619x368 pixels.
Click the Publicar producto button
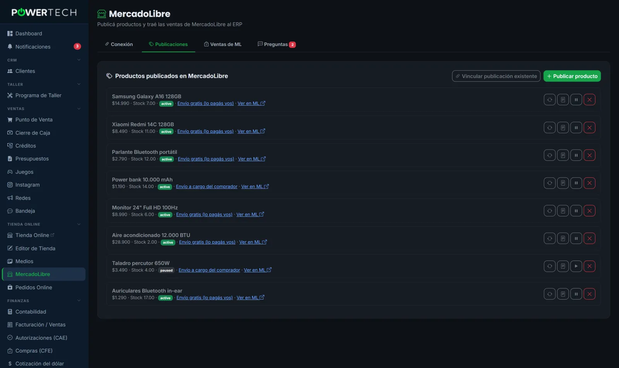(572, 76)
